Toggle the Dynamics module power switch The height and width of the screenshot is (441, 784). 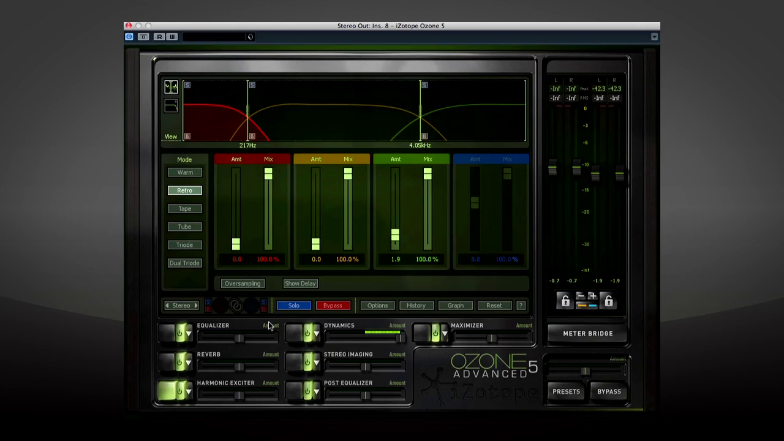307,333
